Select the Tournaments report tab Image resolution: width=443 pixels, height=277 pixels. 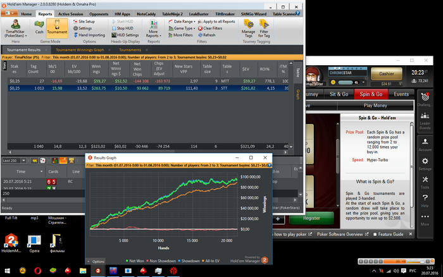[130, 50]
